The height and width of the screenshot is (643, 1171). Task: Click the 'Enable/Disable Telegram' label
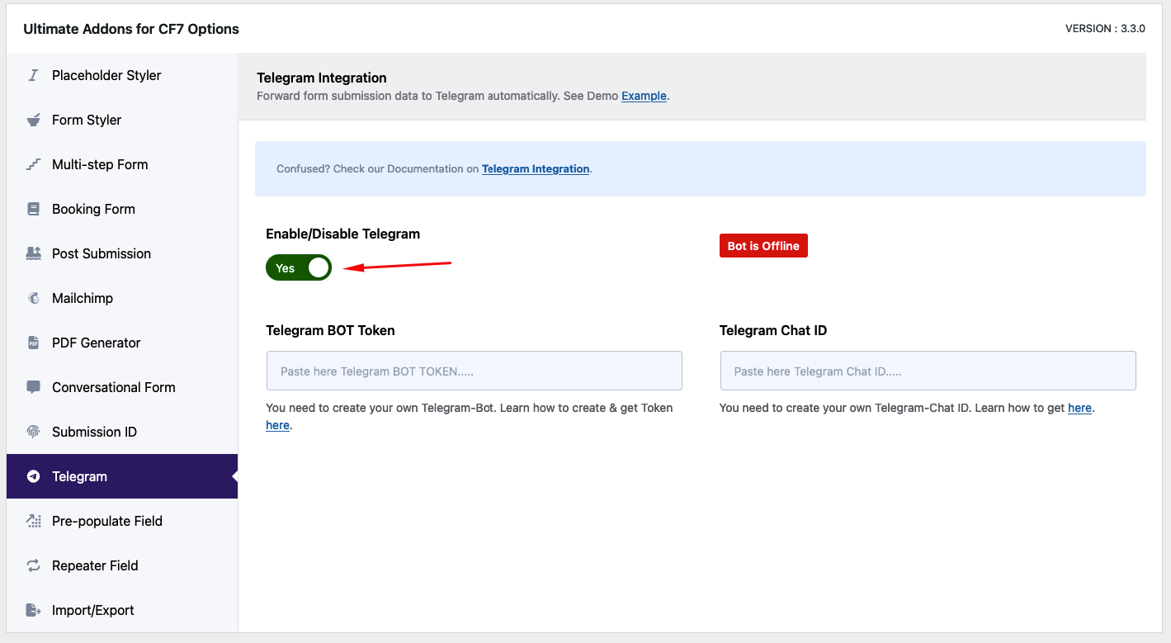click(342, 234)
